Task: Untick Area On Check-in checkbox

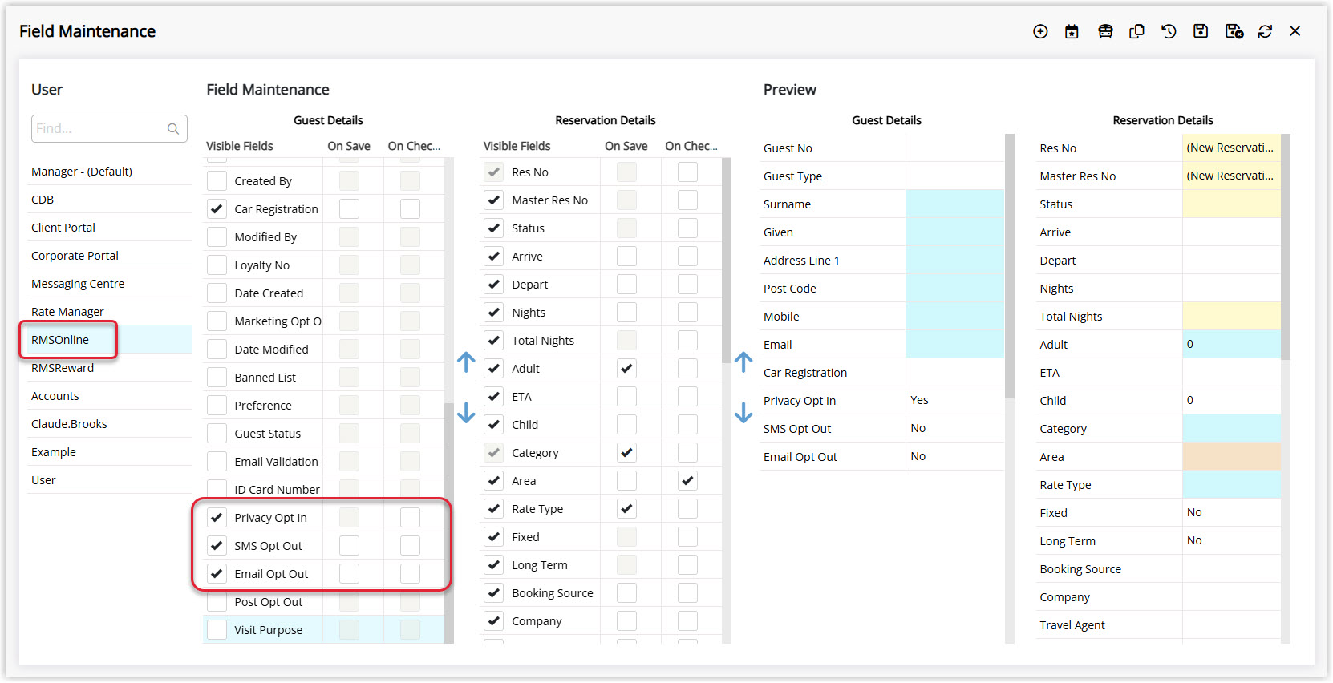Action: [687, 481]
